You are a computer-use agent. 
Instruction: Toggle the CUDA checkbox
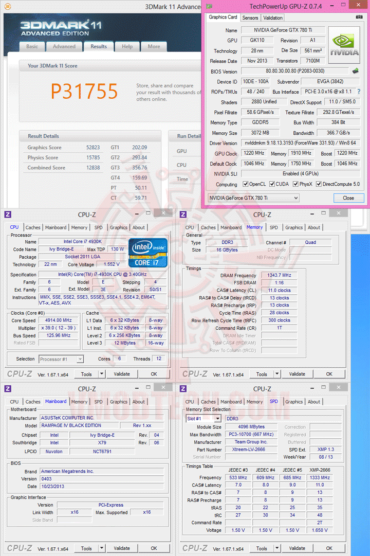[272, 184]
